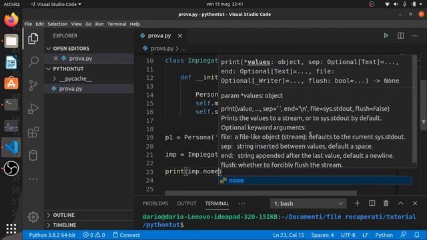Change indentation via Spaces: 4
Viewport: 427px width, 240px height.
click(x=322, y=235)
